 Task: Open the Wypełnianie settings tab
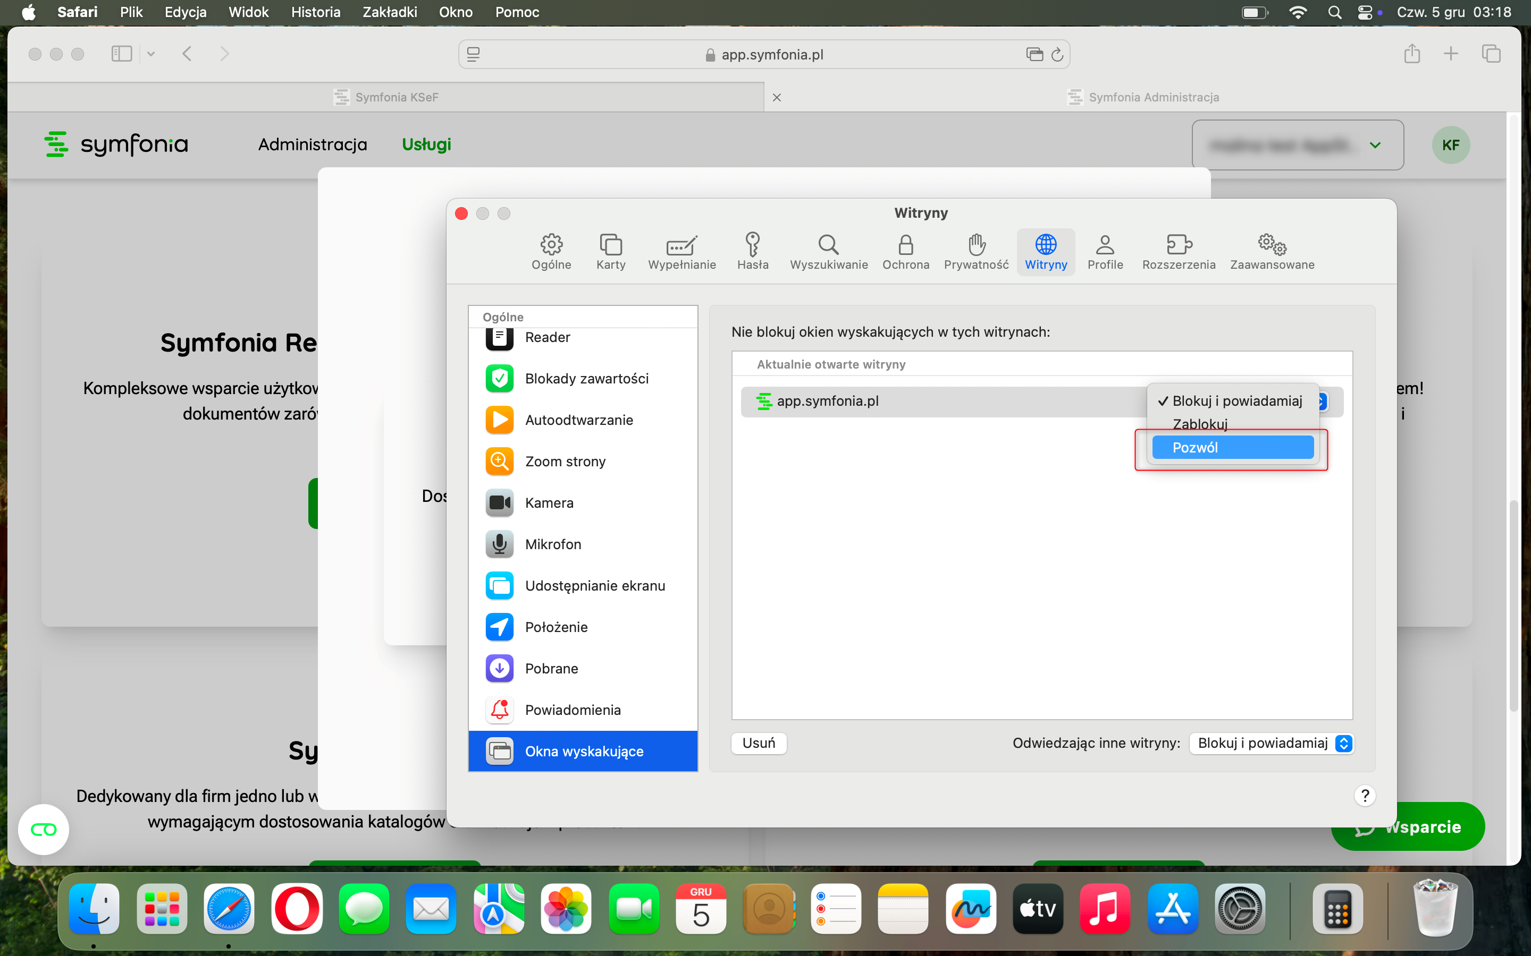coord(682,252)
